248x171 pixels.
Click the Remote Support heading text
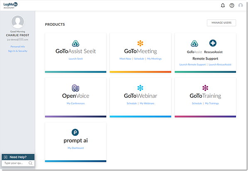205,59
